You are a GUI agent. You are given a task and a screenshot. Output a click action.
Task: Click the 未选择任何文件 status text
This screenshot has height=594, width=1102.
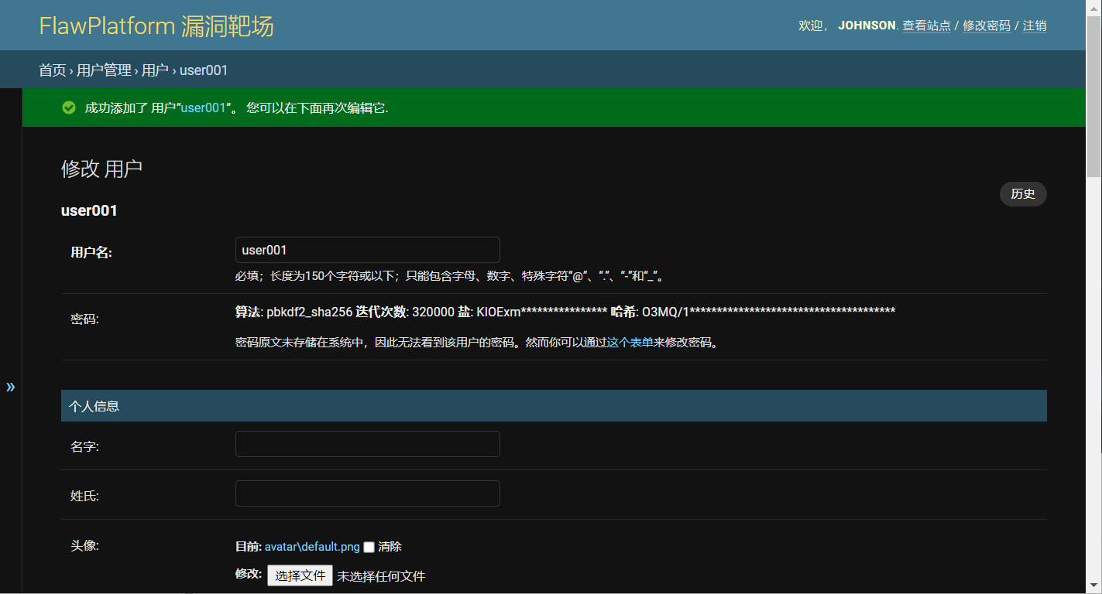point(381,576)
